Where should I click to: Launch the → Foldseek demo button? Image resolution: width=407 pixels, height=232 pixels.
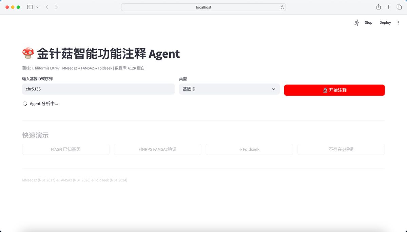pyautogui.click(x=249, y=149)
